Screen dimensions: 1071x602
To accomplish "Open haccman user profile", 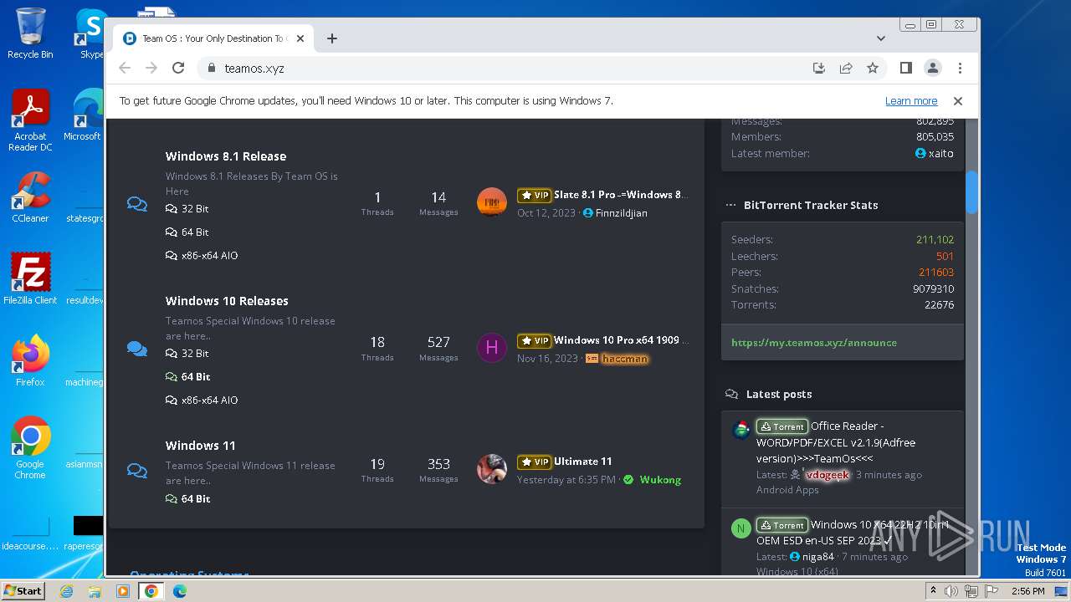I will tap(625, 359).
